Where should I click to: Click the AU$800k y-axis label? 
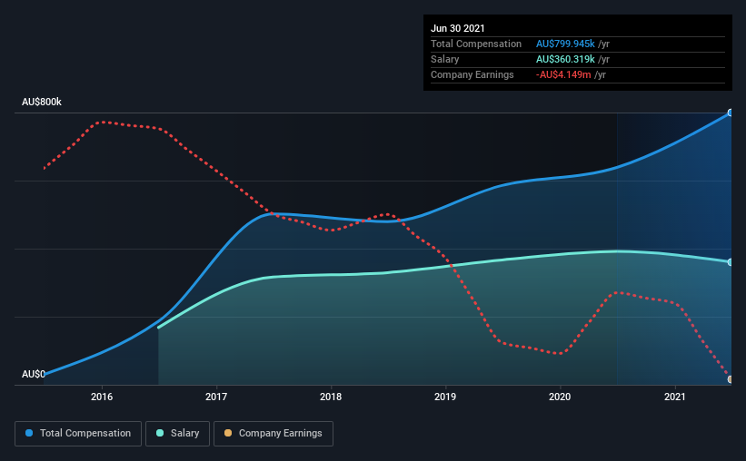(x=42, y=103)
